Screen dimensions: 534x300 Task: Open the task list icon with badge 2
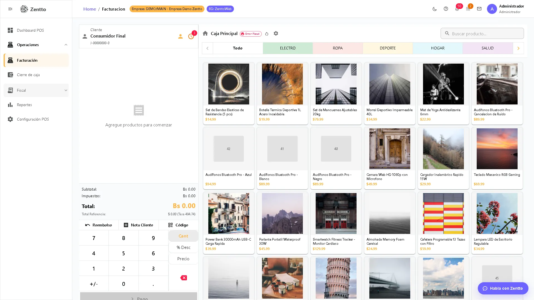pyautogui.click(x=468, y=8)
